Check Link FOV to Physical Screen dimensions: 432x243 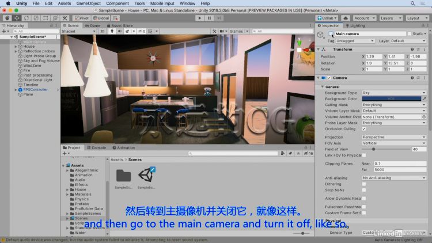364,155
